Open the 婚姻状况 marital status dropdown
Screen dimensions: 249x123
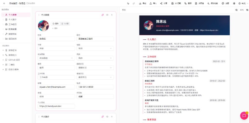(x=95, y=68)
